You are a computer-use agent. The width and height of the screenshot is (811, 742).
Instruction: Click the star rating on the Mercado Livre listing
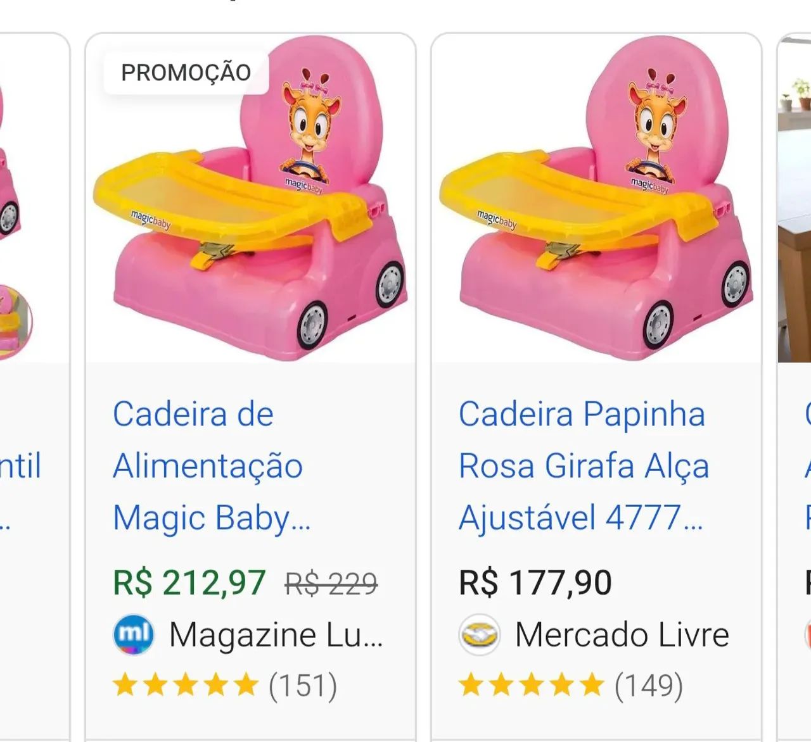click(530, 683)
